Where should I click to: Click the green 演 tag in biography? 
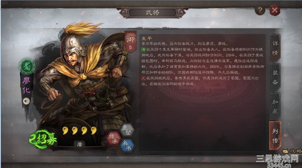pos(144,49)
